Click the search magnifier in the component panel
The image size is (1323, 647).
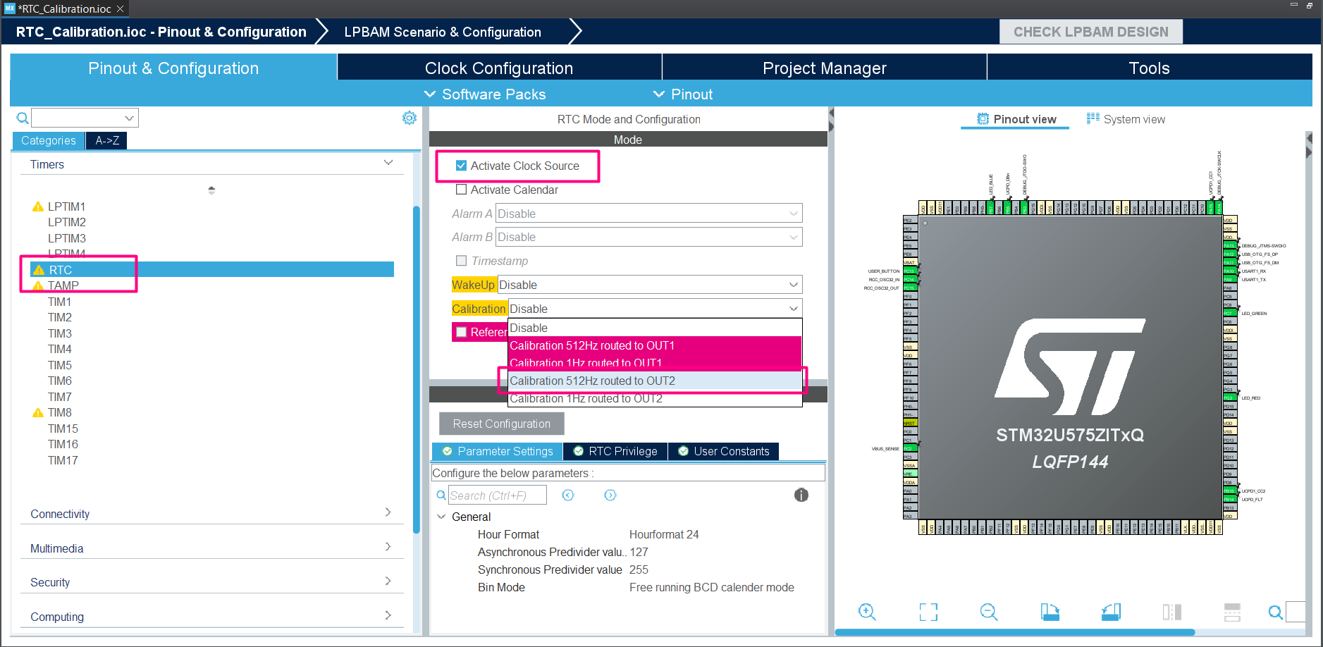click(x=22, y=118)
